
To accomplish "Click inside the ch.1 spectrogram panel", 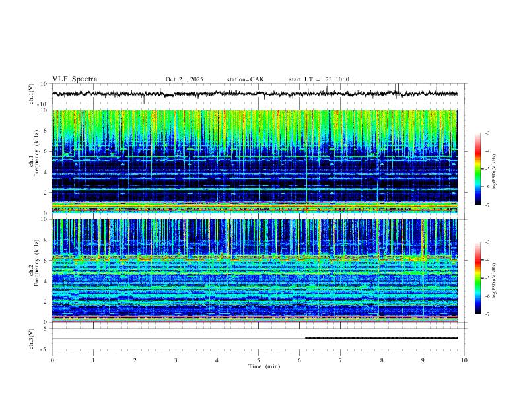I will click(254, 161).
